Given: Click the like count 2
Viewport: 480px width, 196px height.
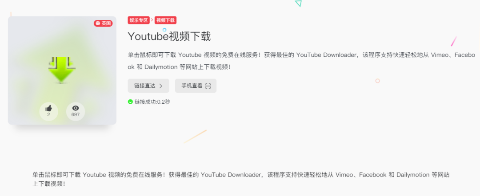Looking at the screenshot, I should [x=49, y=115].
